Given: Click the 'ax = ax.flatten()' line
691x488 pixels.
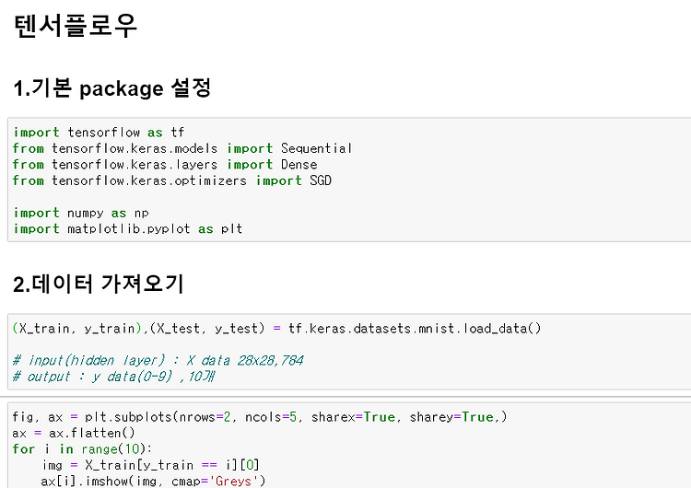Looking at the screenshot, I should [74, 433].
